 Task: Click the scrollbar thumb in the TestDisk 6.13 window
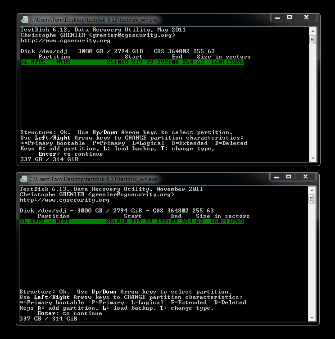[x=312, y=199]
